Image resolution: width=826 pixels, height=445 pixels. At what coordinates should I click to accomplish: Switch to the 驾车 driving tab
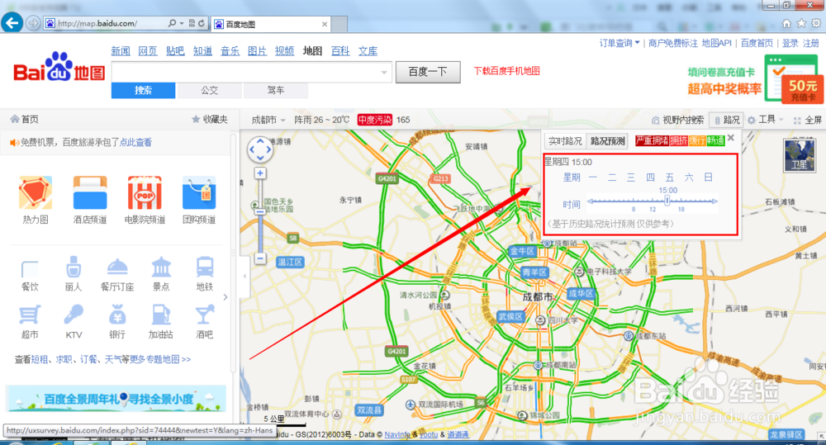pos(276,91)
